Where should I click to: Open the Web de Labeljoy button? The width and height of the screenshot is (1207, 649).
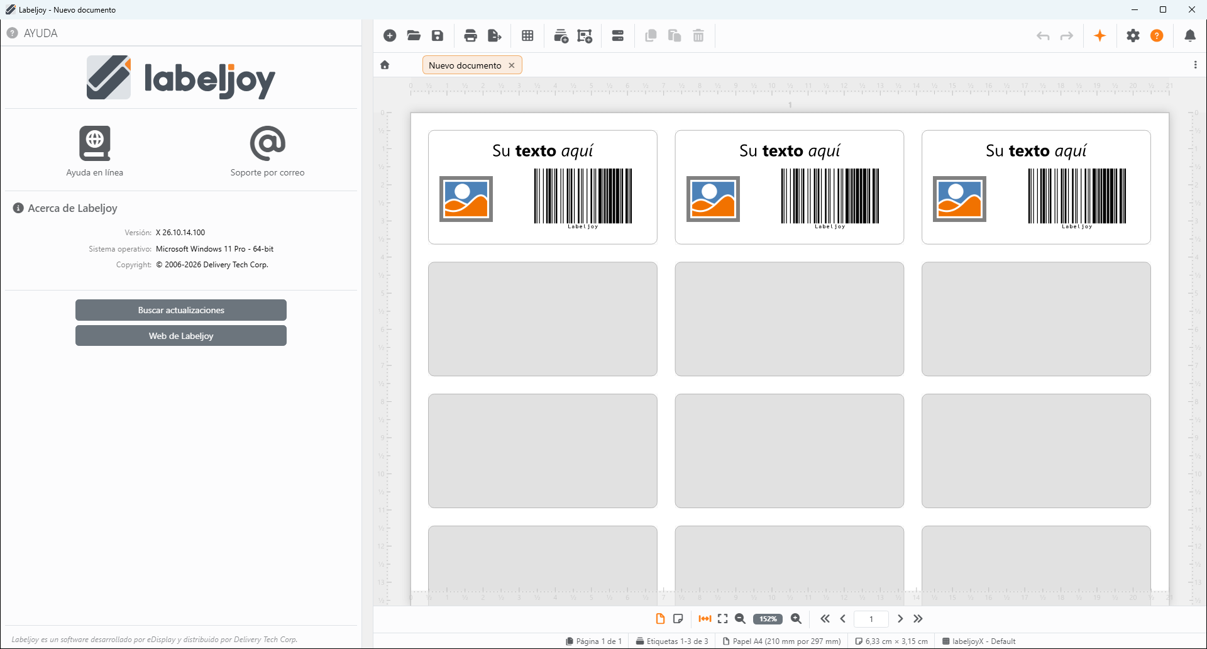[181, 336]
